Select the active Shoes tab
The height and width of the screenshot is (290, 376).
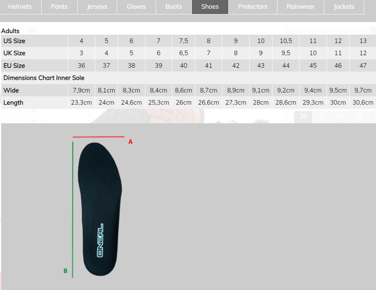(x=210, y=7)
